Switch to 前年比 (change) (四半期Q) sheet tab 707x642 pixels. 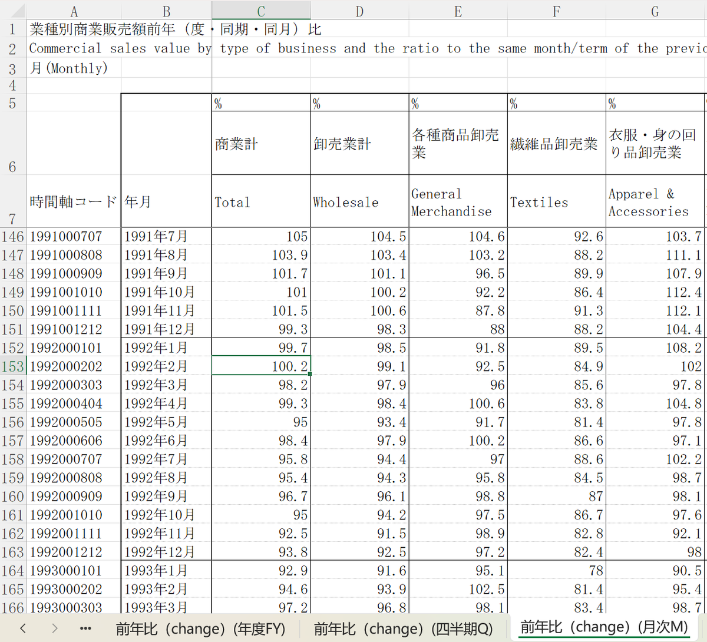(x=403, y=628)
